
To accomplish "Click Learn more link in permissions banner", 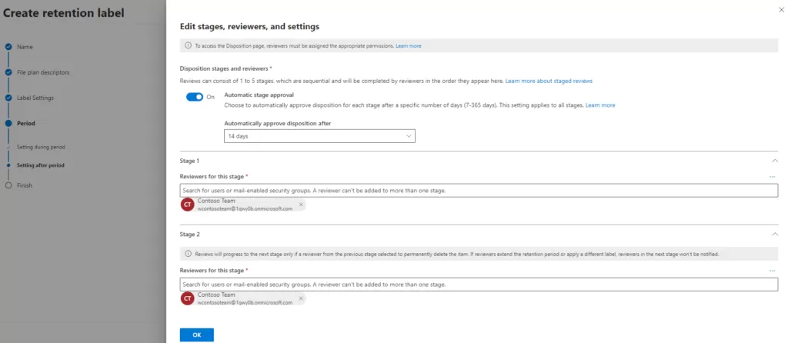I will pos(408,46).
